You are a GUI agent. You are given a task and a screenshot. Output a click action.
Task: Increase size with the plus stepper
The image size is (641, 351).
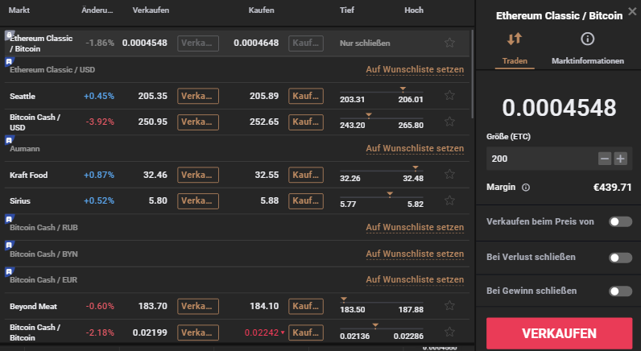[621, 159]
